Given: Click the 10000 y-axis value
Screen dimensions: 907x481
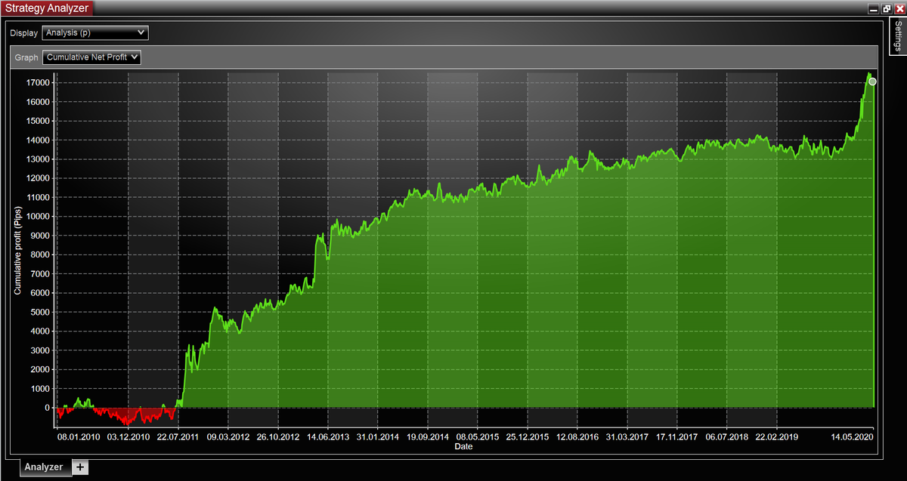Looking at the screenshot, I should pyautogui.click(x=38, y=217).
